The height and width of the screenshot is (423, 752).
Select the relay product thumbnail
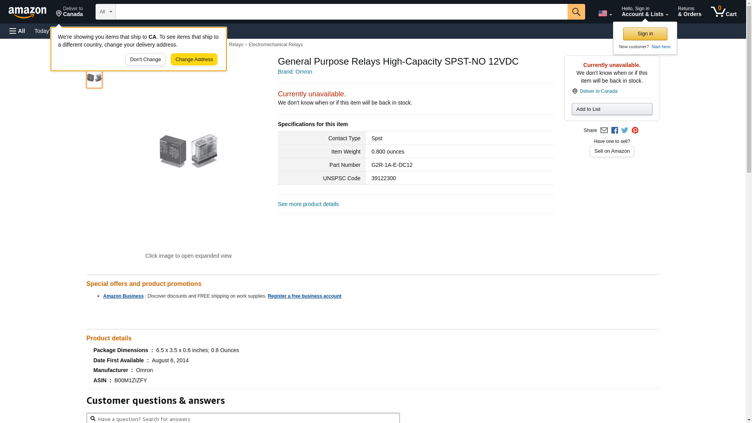tap(94, 78)
